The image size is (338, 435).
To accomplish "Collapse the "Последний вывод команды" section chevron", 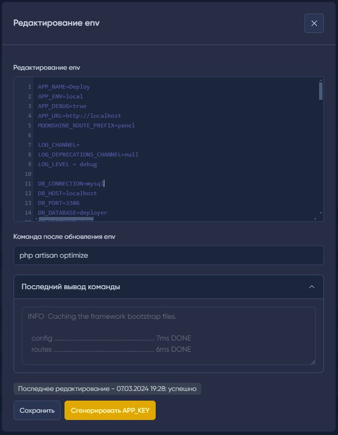I will [312, 287].
